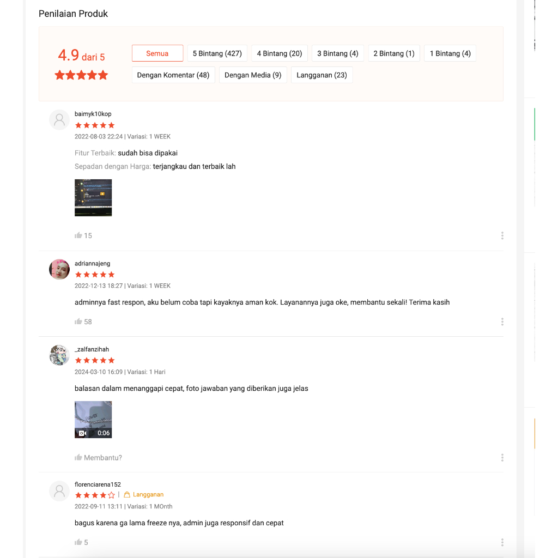Open three-dot menu on adriannajeng's review

[502, 322]
